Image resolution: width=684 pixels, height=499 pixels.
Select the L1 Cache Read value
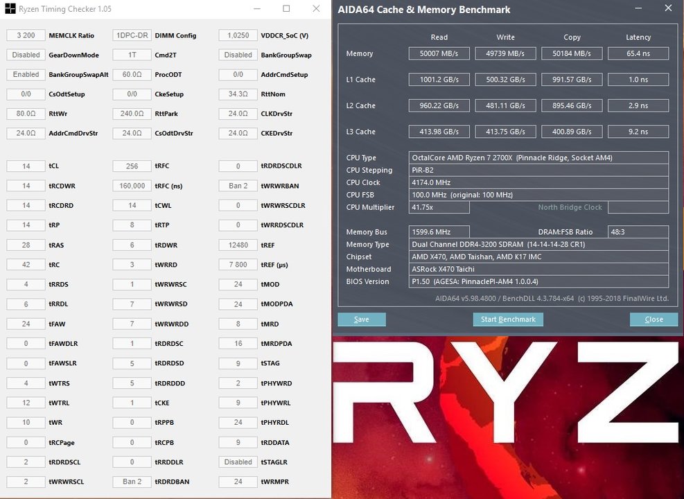[x=439, y=80]
